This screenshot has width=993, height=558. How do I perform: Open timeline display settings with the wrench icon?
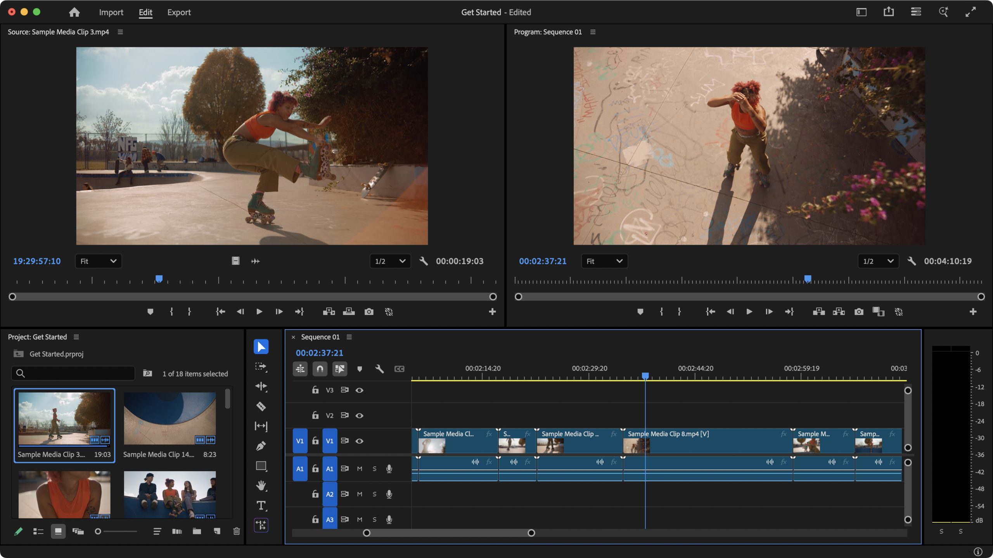[380, 369]
